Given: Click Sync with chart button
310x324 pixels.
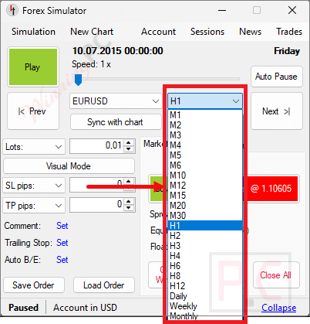Looking at the screenshot, I should tap(116, 122).
